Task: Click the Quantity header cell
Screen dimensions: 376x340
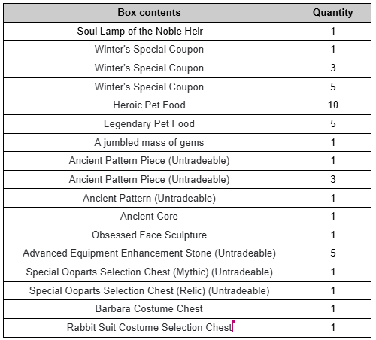Action: click(x=333, y=13)
